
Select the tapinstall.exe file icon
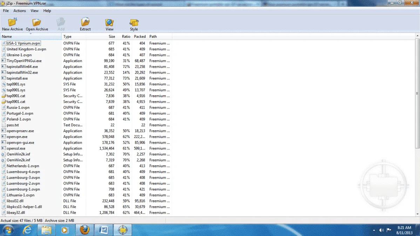click(4, 78)
